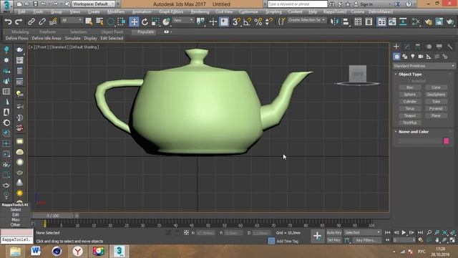Click the Time Configuration icon
This screenshot has width=458, height=258.
click(x=421, y=240)
